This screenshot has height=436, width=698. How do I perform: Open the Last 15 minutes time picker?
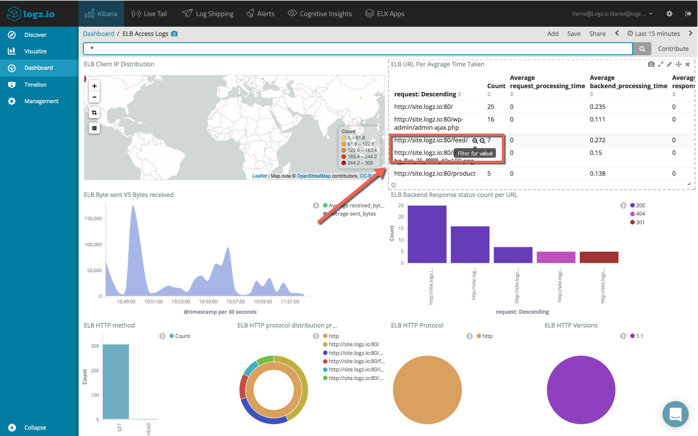653,33
